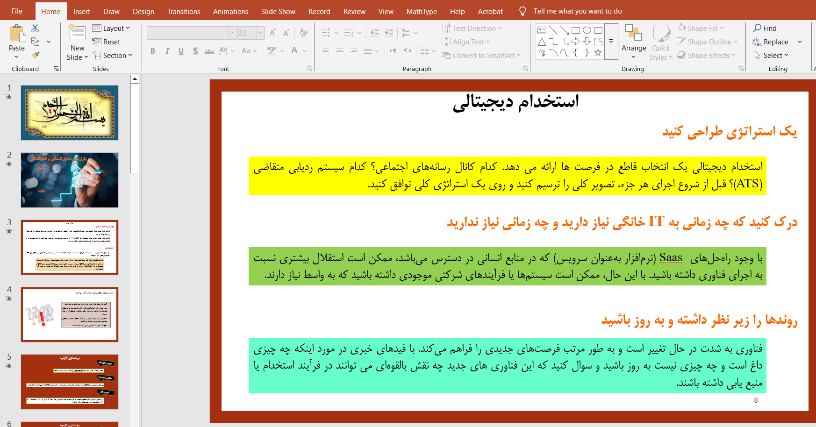This screenshot has width=816, height=427.
Task: Click the Center text alignment icon
Action: [340, 51]
